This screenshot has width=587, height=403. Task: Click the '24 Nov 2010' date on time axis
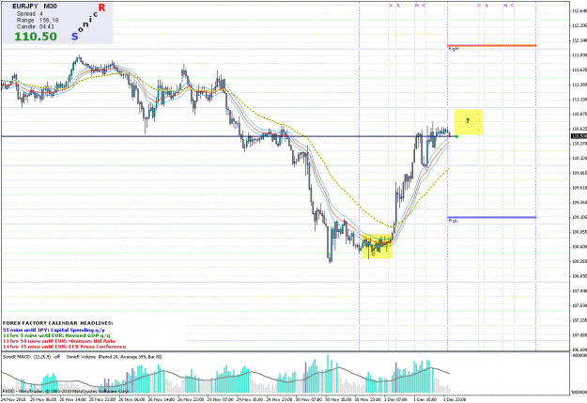click(13, 399)
